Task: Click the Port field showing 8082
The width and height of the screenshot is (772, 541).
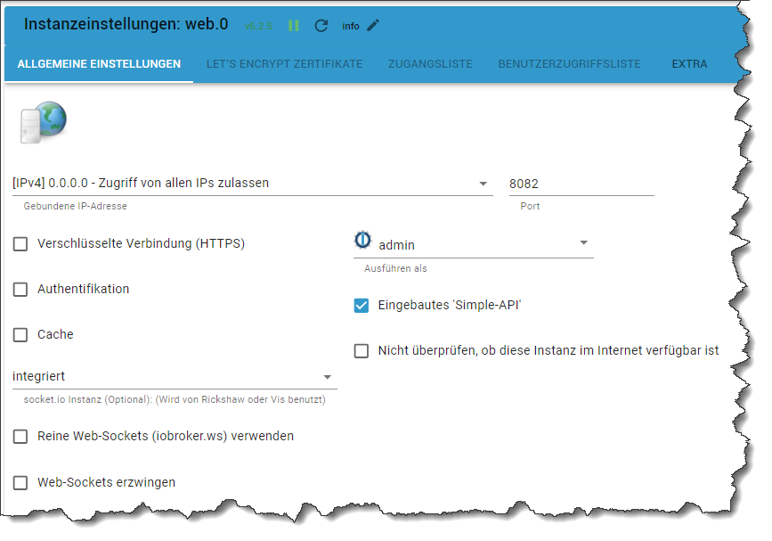Action: (581, 184)
